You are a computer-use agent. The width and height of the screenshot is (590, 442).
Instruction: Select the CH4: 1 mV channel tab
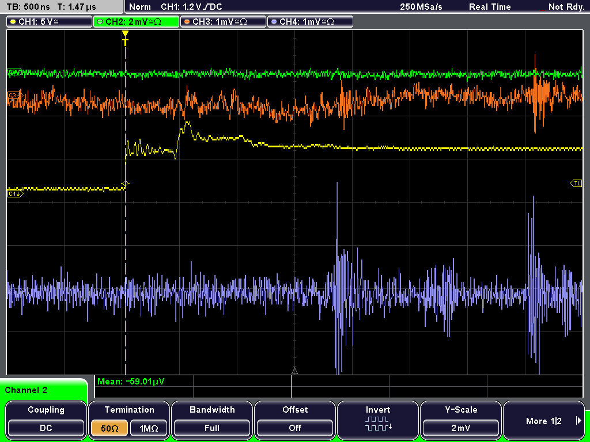click(x=310, y=21)
